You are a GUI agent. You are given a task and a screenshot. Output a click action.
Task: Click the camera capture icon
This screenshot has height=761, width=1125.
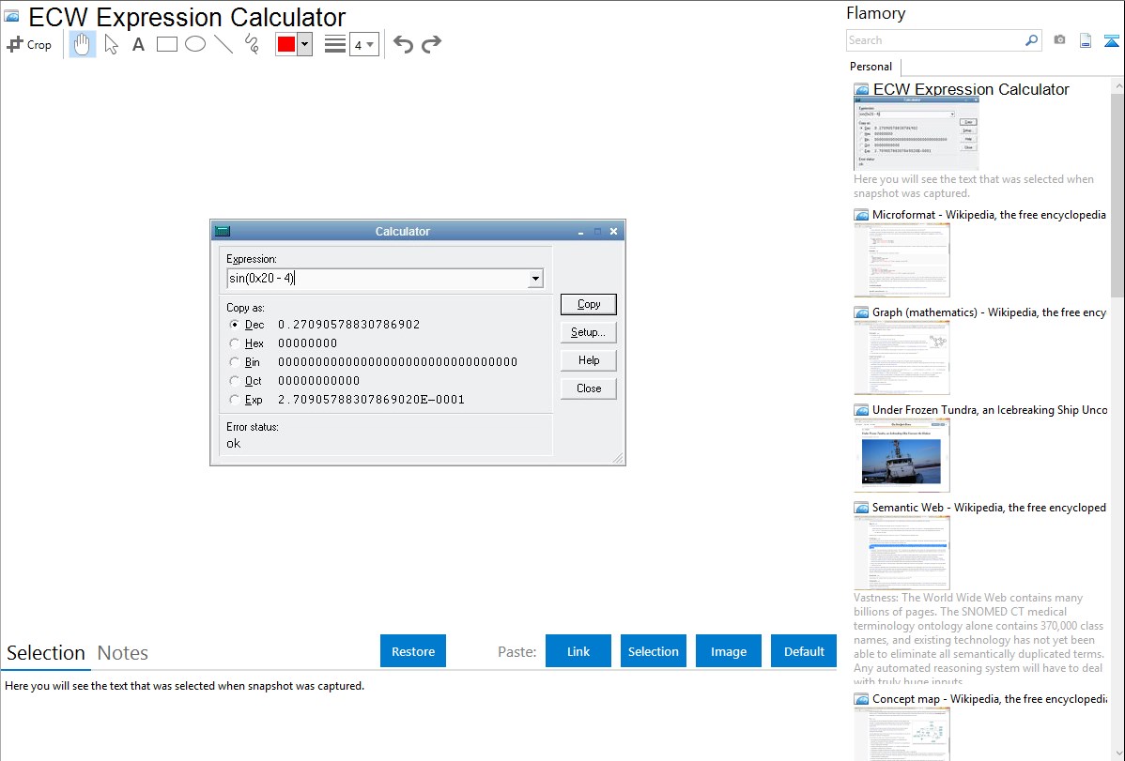point(1059,40)
